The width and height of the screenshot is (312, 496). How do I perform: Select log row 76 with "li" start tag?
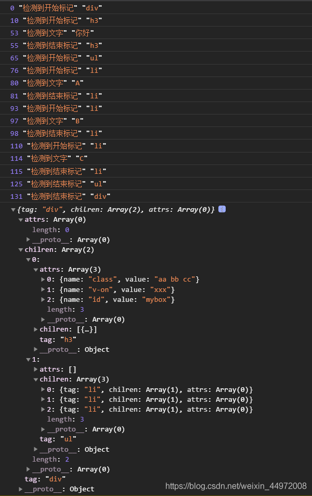[156, 71]
